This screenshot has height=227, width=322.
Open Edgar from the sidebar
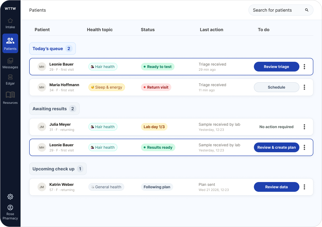click(x=10, y=80)
